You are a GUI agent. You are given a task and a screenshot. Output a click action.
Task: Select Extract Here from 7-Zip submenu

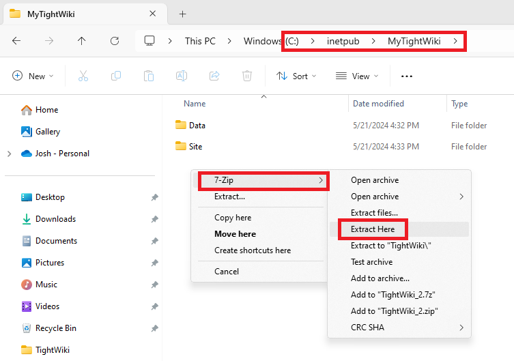[372, 229]
